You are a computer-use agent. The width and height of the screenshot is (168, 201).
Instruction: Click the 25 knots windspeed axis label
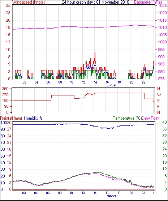tap(8, 6)
